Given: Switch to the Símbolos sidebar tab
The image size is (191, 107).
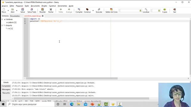Looking at the screenshot, I should coord(5,16).
